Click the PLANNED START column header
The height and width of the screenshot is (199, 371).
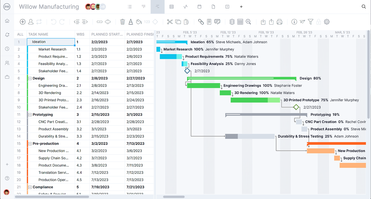pyautogui.click(x=107, y=34)
